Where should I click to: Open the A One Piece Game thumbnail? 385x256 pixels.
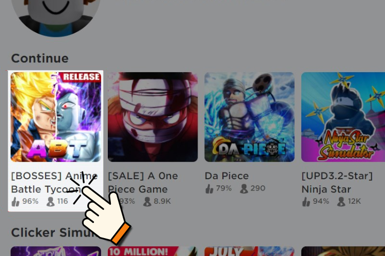(x=153, y=117)
